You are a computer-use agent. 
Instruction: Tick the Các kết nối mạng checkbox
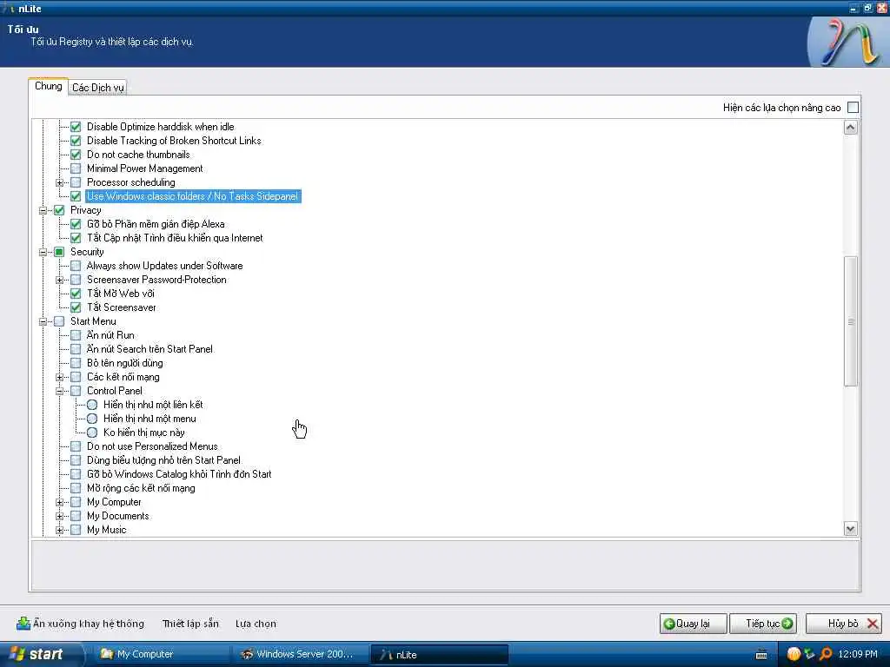(76, 377)
